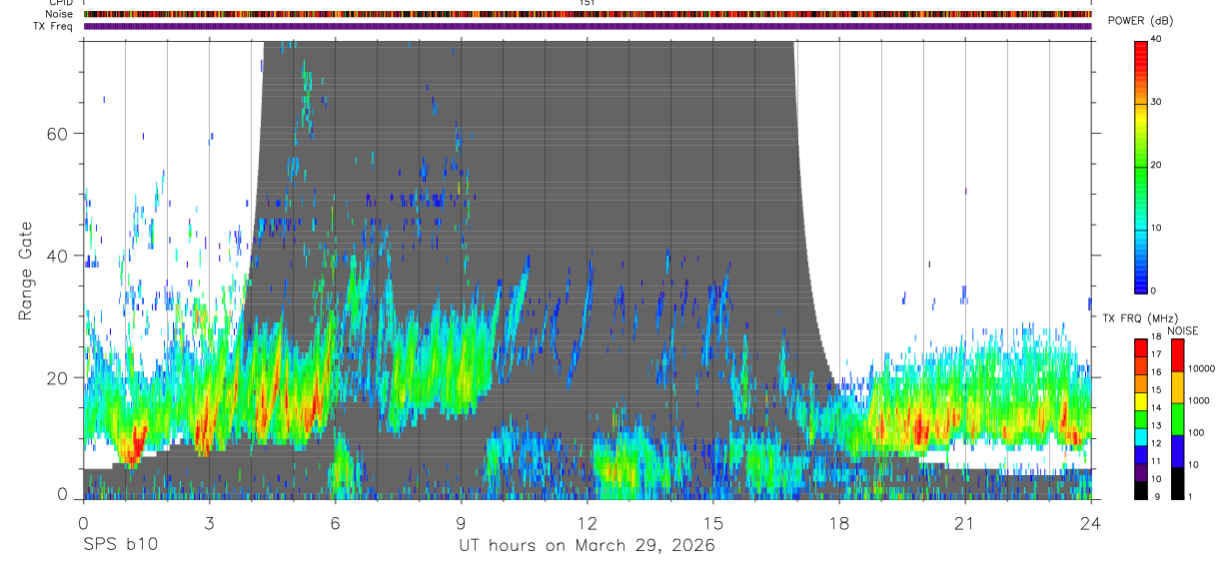Click the '21' hour tick on time axis
The image size is (1227, 566).
click(x=965, y=523)
